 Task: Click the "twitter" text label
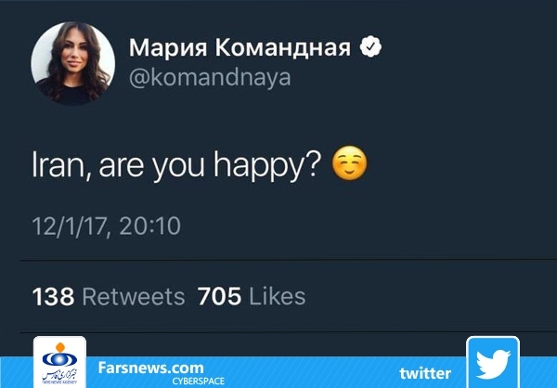pos(425,373)
